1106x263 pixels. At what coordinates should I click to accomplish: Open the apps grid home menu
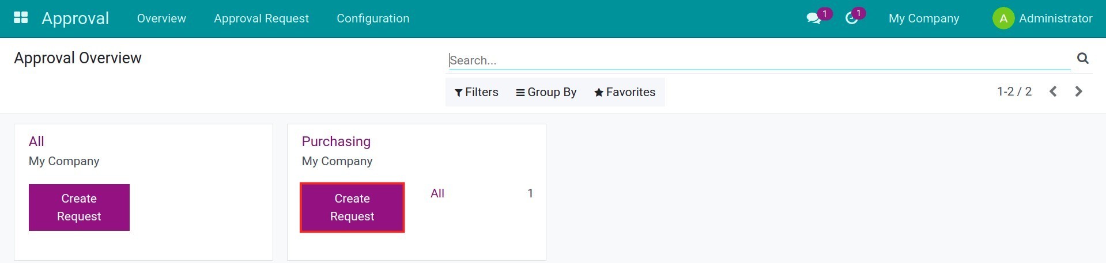click(x=21, y=18)
